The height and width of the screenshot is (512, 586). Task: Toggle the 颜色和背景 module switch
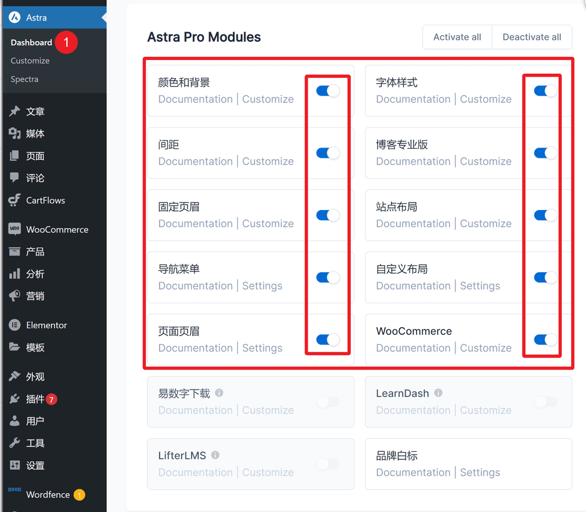pyautogui.click(x=328, y=91)
